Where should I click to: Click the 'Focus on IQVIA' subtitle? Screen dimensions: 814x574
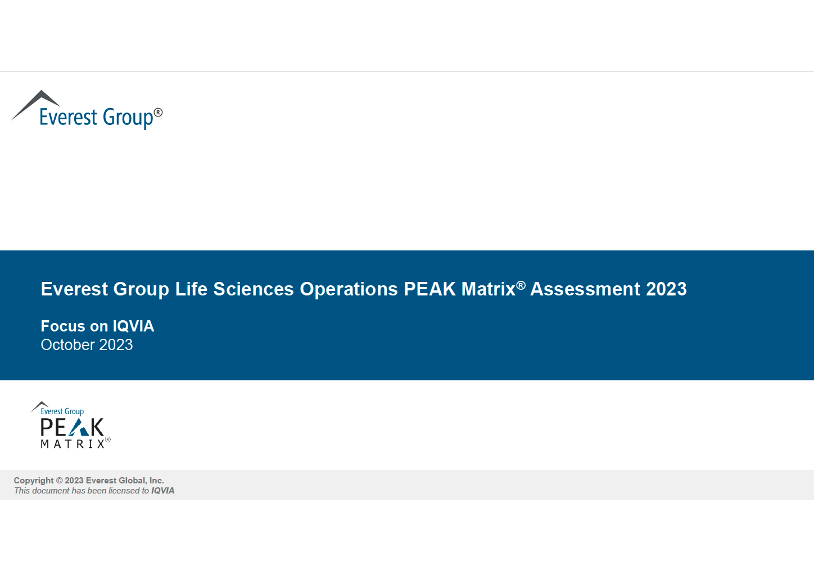pyautogui.click(x=97, y=326)
